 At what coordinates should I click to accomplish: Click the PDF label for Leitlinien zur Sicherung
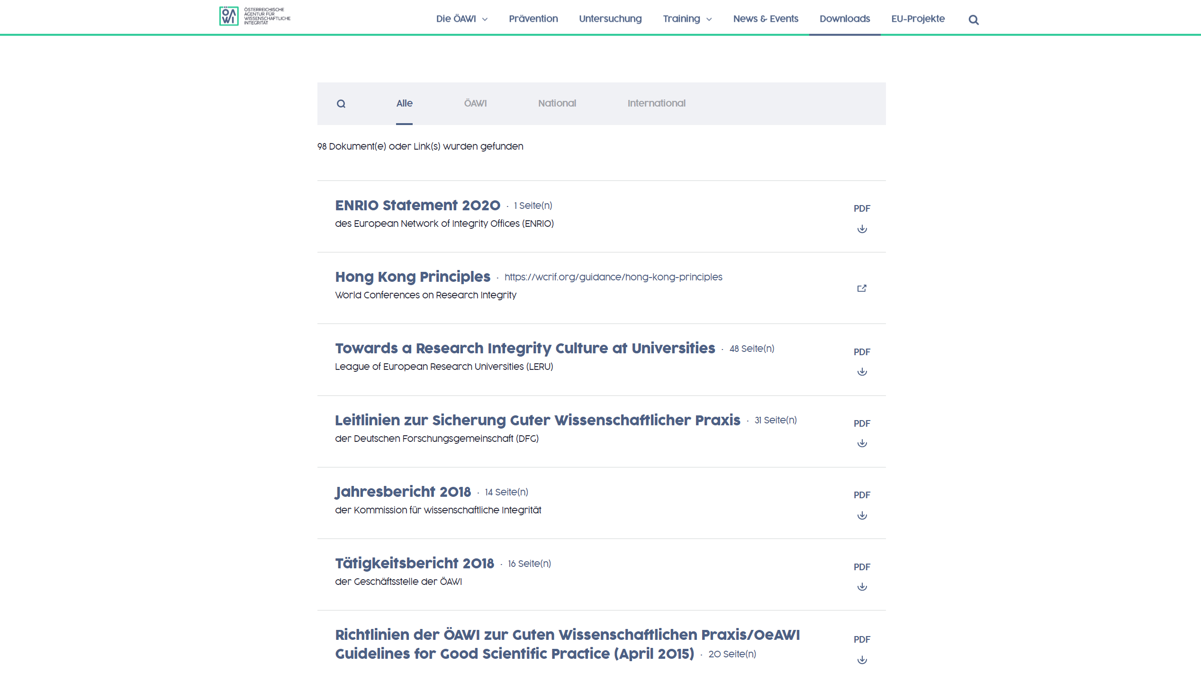[x=862, y=423]
